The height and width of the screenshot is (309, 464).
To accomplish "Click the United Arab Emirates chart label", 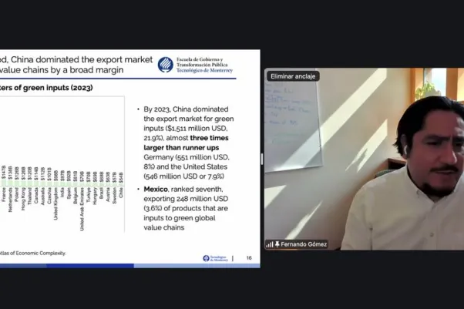I will click(82, 209).
